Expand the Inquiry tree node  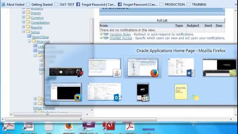point(23,12)
